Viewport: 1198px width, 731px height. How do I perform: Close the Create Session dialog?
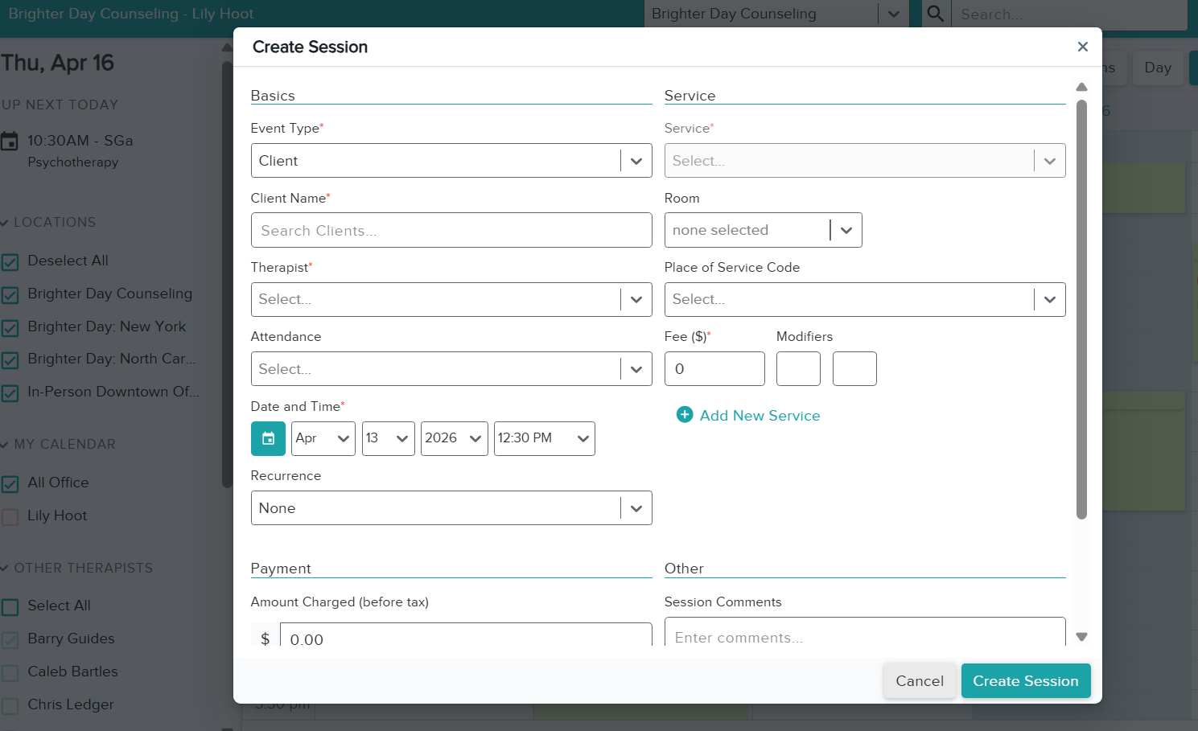(1082, 47)
